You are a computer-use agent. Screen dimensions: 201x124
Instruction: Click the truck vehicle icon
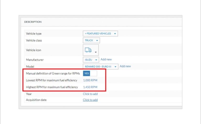88,50
